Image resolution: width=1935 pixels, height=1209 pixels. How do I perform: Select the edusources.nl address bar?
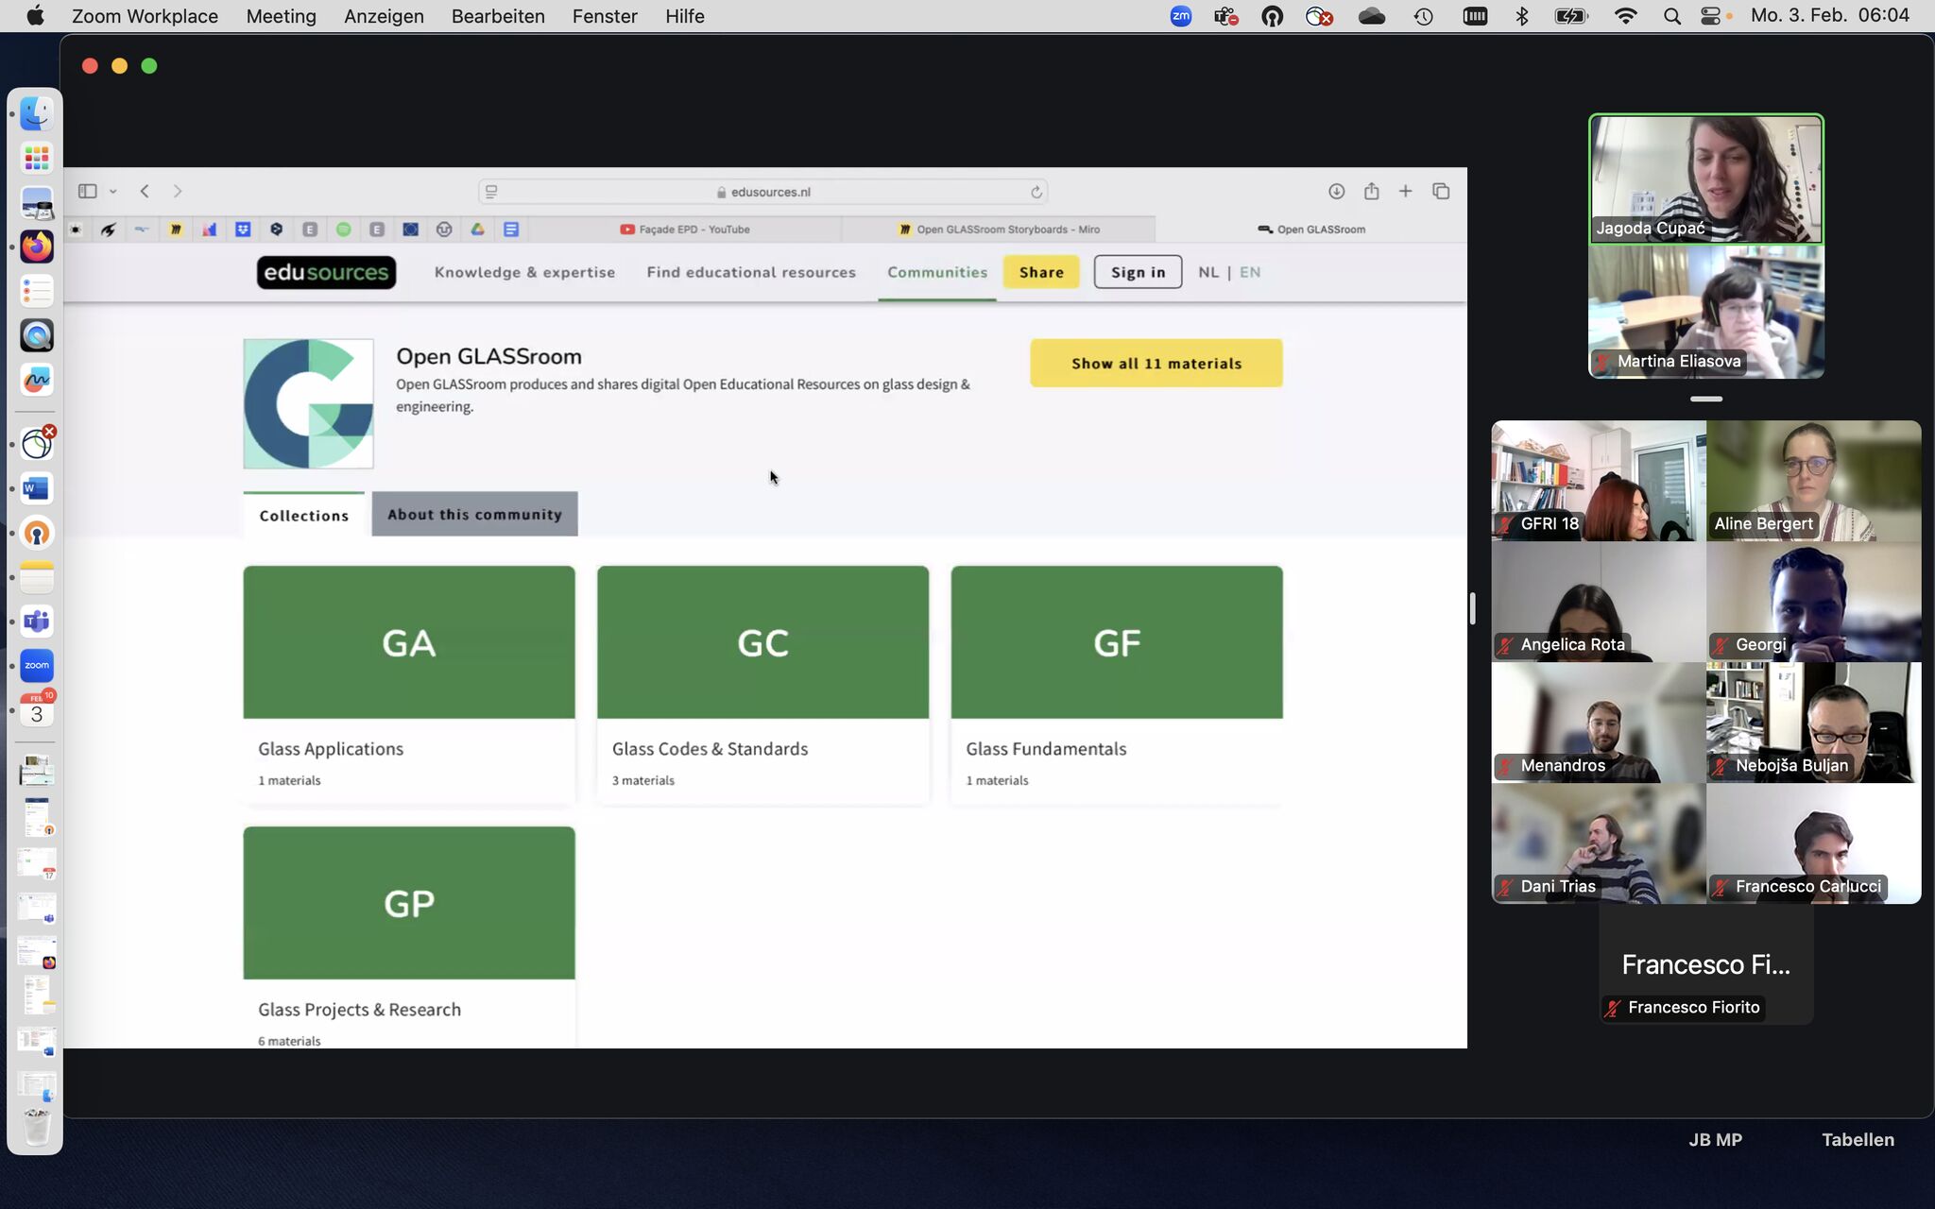(x=762, y=192)
